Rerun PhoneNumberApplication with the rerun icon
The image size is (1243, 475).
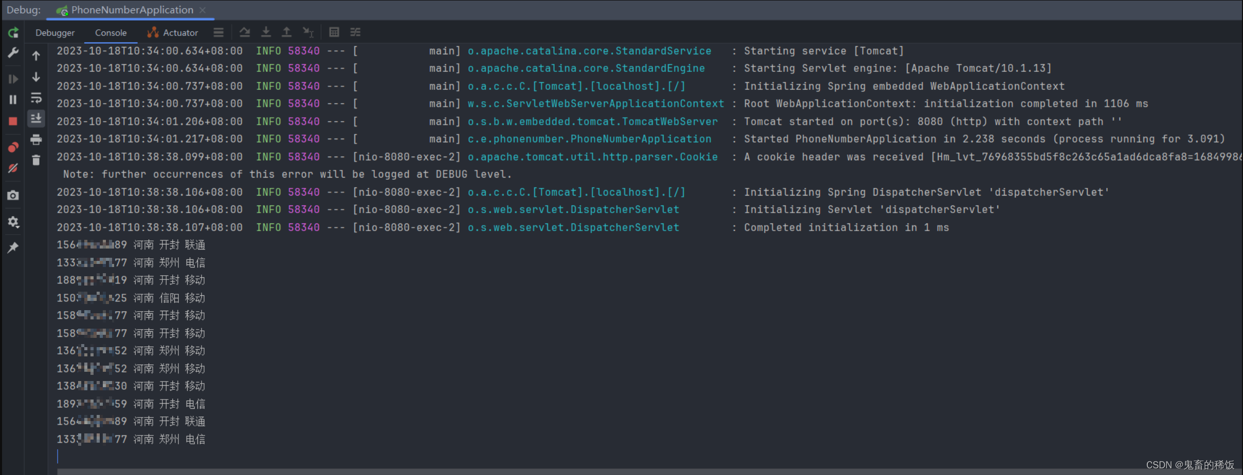[13, 33]
